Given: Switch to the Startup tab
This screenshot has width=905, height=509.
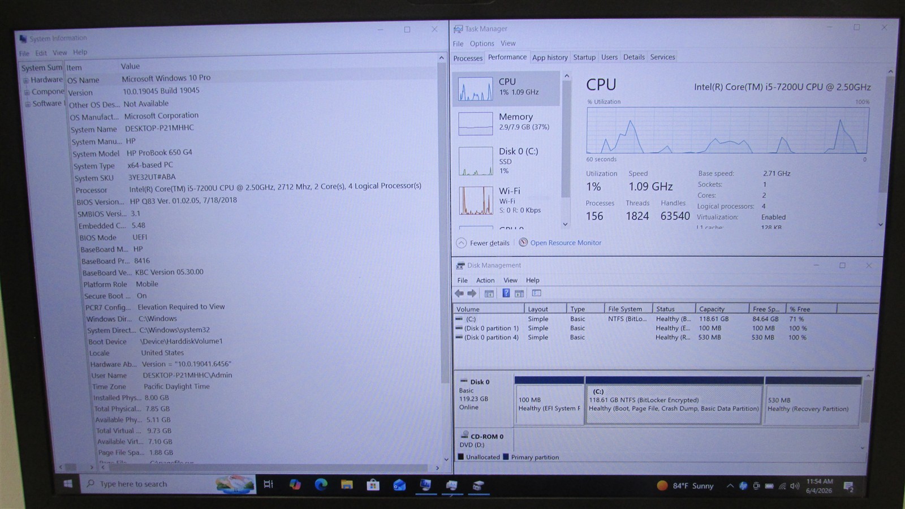Looking at the screenshot, I should [584, 57].
